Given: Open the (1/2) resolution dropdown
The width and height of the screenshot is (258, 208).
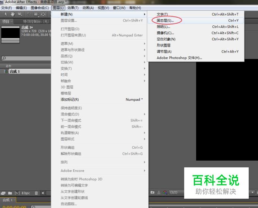Looking at the screenshot, I should pos(176,192).
